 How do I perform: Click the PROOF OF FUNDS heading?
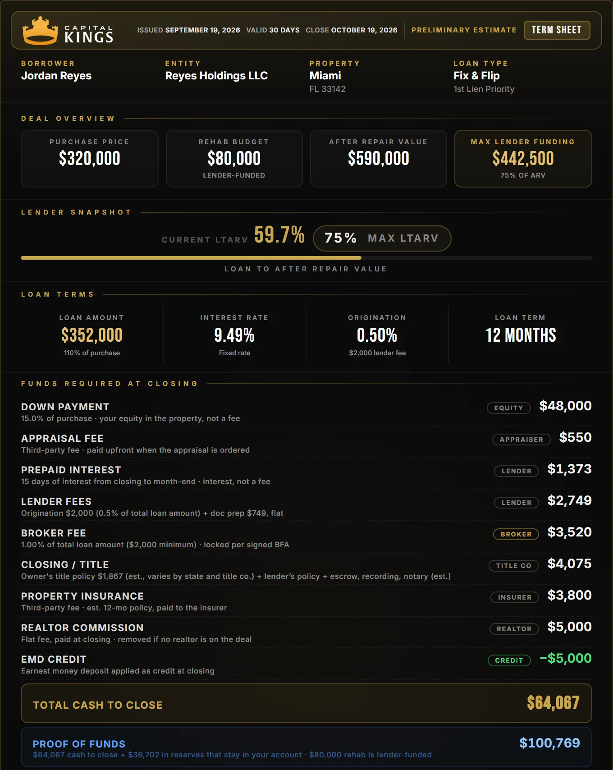(x=79, y=744)
